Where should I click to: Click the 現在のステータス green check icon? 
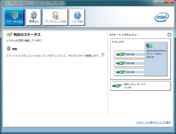coord(9,35)
